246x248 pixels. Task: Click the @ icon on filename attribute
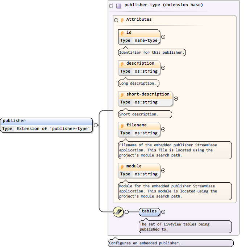[122, 126]
